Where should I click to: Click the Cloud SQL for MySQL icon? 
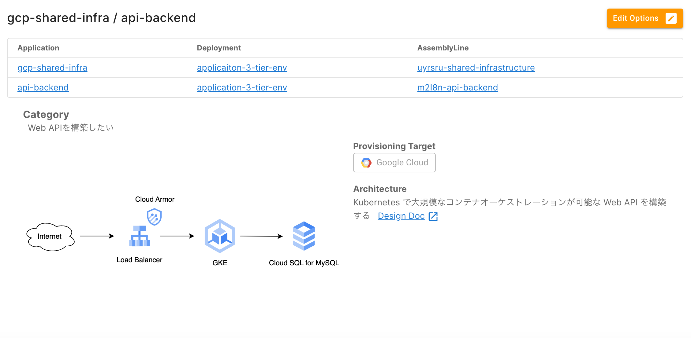click(304, 236)
